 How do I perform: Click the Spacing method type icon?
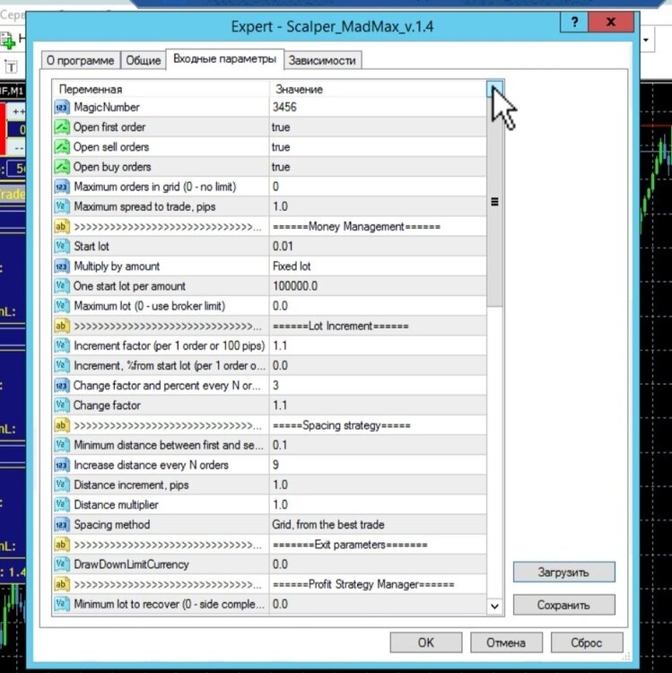[61, 525]
